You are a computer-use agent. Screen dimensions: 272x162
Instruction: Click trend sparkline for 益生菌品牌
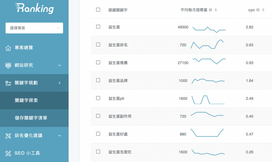point(208,81)
